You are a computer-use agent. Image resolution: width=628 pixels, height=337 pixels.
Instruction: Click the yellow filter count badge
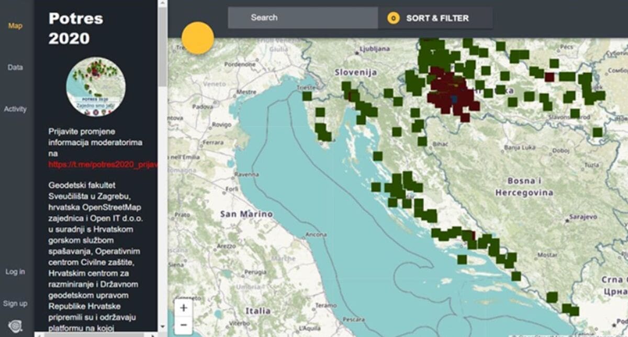(x=393, y=18)
